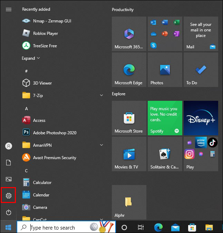Viewport: 223px width, 233px height.
Task: Open Task View on the taskbar
Action: pos(141,227)
